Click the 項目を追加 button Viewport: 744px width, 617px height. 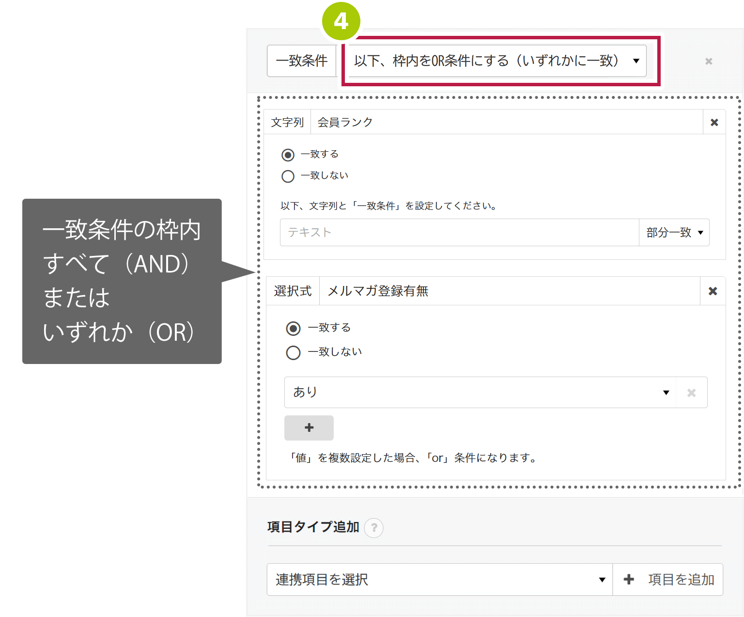tap(668, 579)
